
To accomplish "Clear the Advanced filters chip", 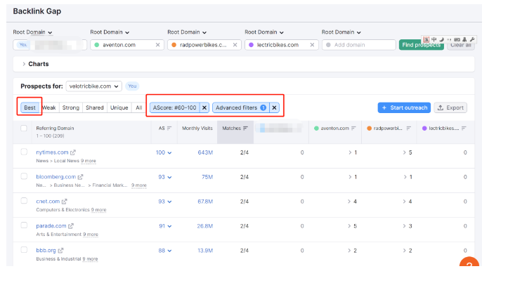I will coord(274,107).
